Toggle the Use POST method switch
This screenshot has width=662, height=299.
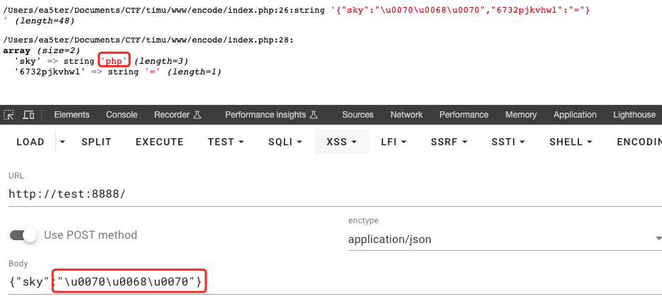point(23,235)
